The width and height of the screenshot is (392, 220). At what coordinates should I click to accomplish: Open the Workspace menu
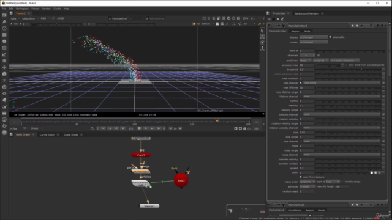coord(22,9)
